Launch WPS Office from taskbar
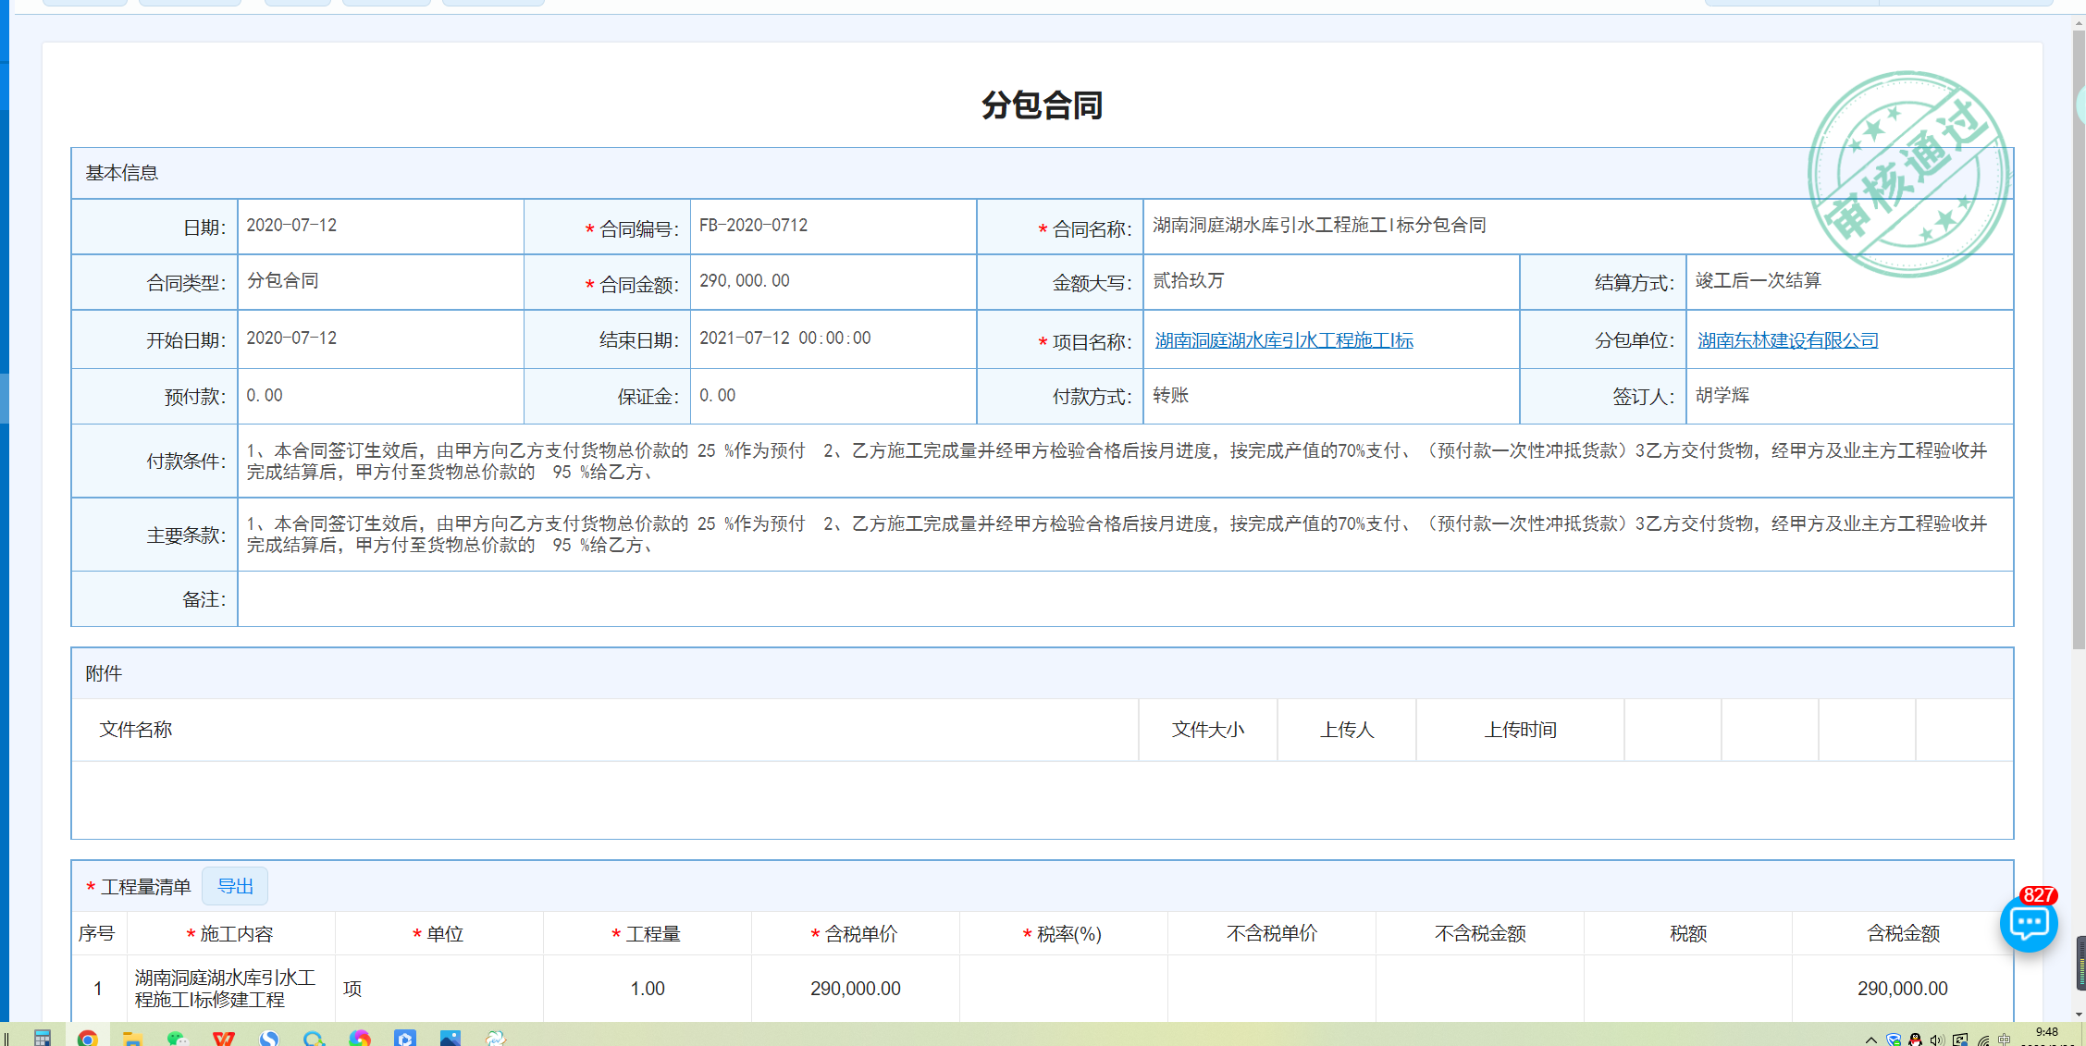The image size is (2086, 1046). 223,1038
